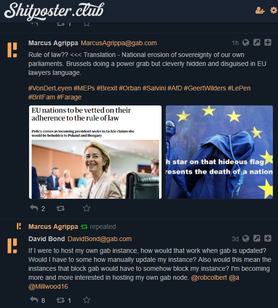
Task: Expand Marcus Agrippa's post with plus icon
Action: point(268,42)
